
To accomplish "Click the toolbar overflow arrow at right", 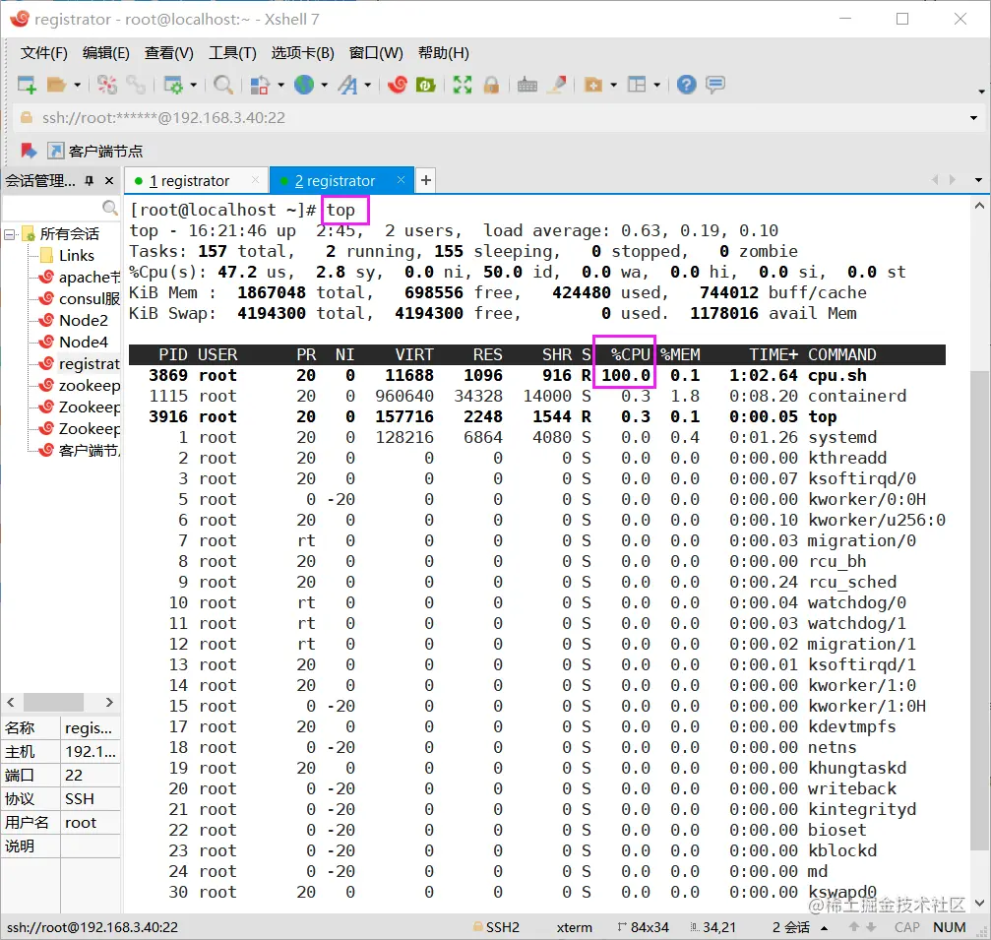I will tap(981, 93).
